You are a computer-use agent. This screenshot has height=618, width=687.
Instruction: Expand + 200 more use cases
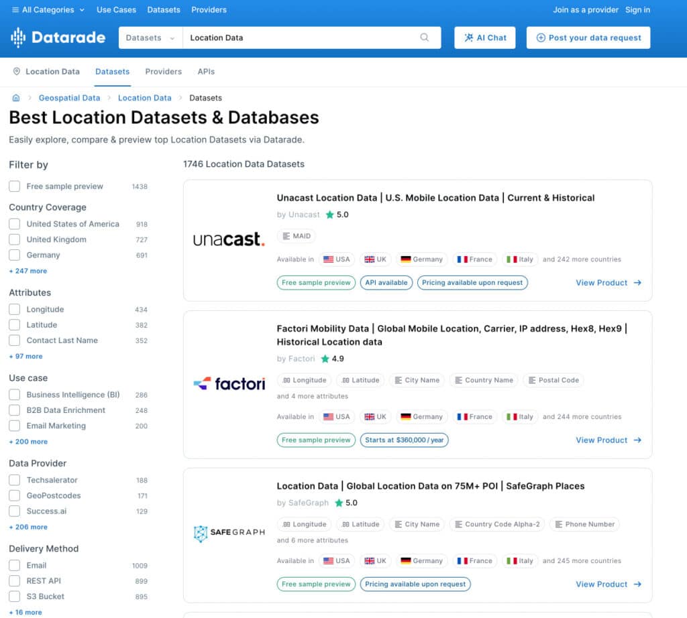coord(28,442)
